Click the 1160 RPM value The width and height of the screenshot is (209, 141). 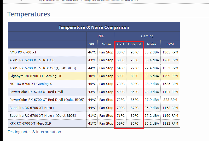coord(170,116)
